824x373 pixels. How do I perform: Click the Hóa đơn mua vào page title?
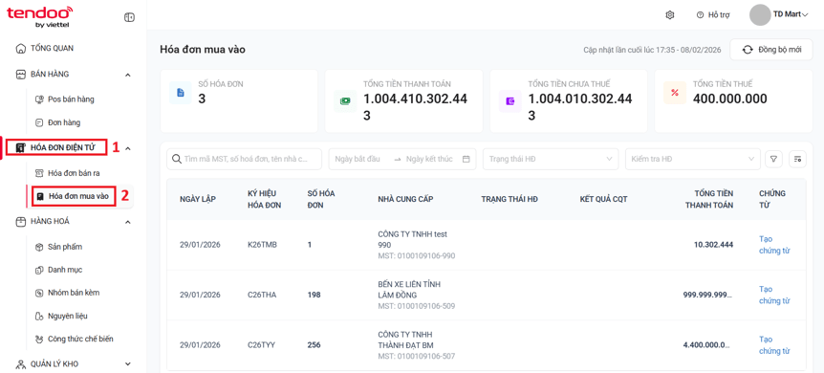pos(203,50)
